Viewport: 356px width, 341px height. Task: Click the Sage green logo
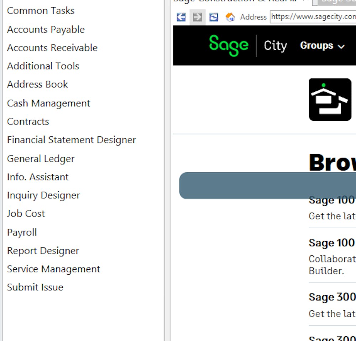click(x=229, y=46)
